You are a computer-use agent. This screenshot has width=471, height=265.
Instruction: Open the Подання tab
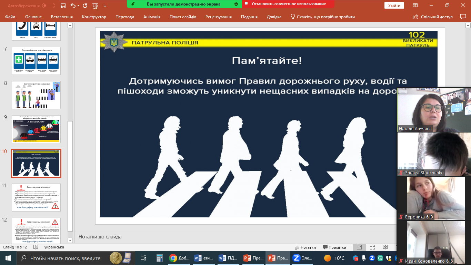[x=249, y=17]
